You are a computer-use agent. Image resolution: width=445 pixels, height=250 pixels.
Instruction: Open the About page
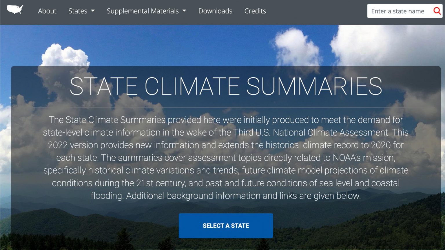[47, 11]
